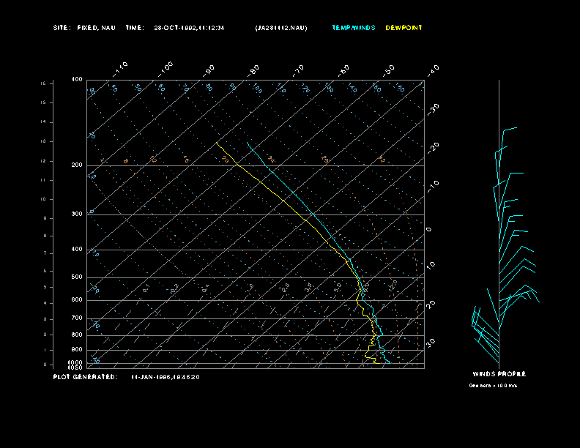580x448 pixels.
Task: Click the '15' height scale label
Action: point(43,102)
